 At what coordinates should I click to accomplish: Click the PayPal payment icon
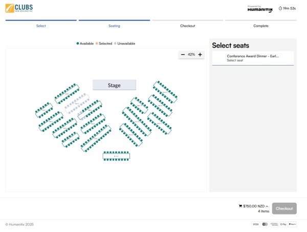pos(292,224)
